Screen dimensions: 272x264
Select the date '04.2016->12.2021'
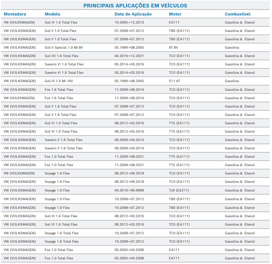pyautogui.click(x=129, y=56)
